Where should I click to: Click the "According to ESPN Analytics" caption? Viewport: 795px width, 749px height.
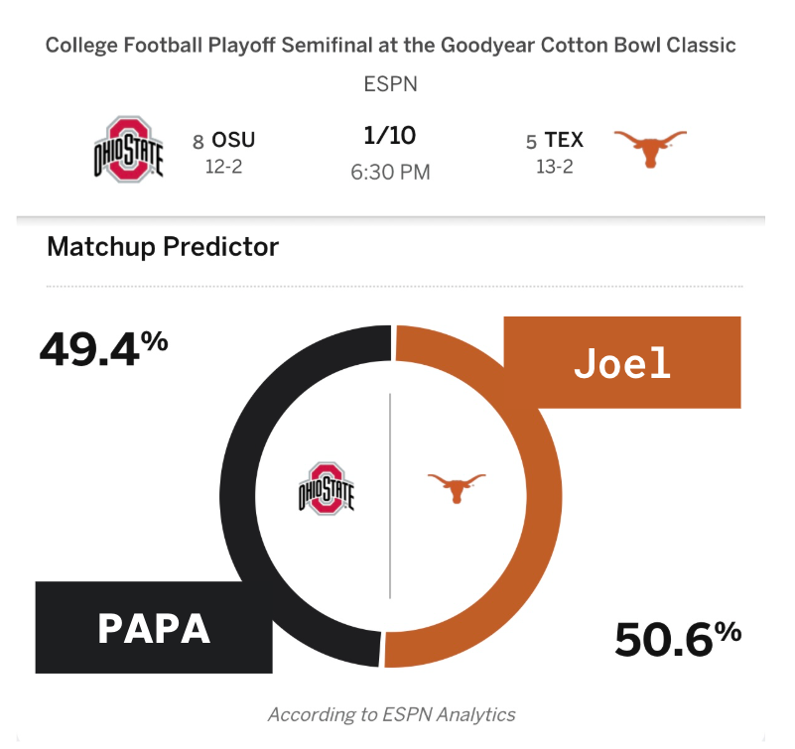click(x=391, y=714)
